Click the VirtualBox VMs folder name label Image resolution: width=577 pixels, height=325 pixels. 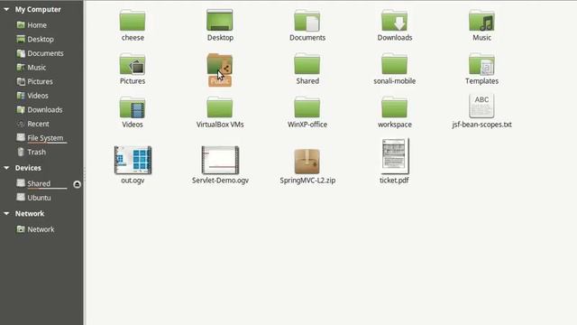(x=220, y=125)
